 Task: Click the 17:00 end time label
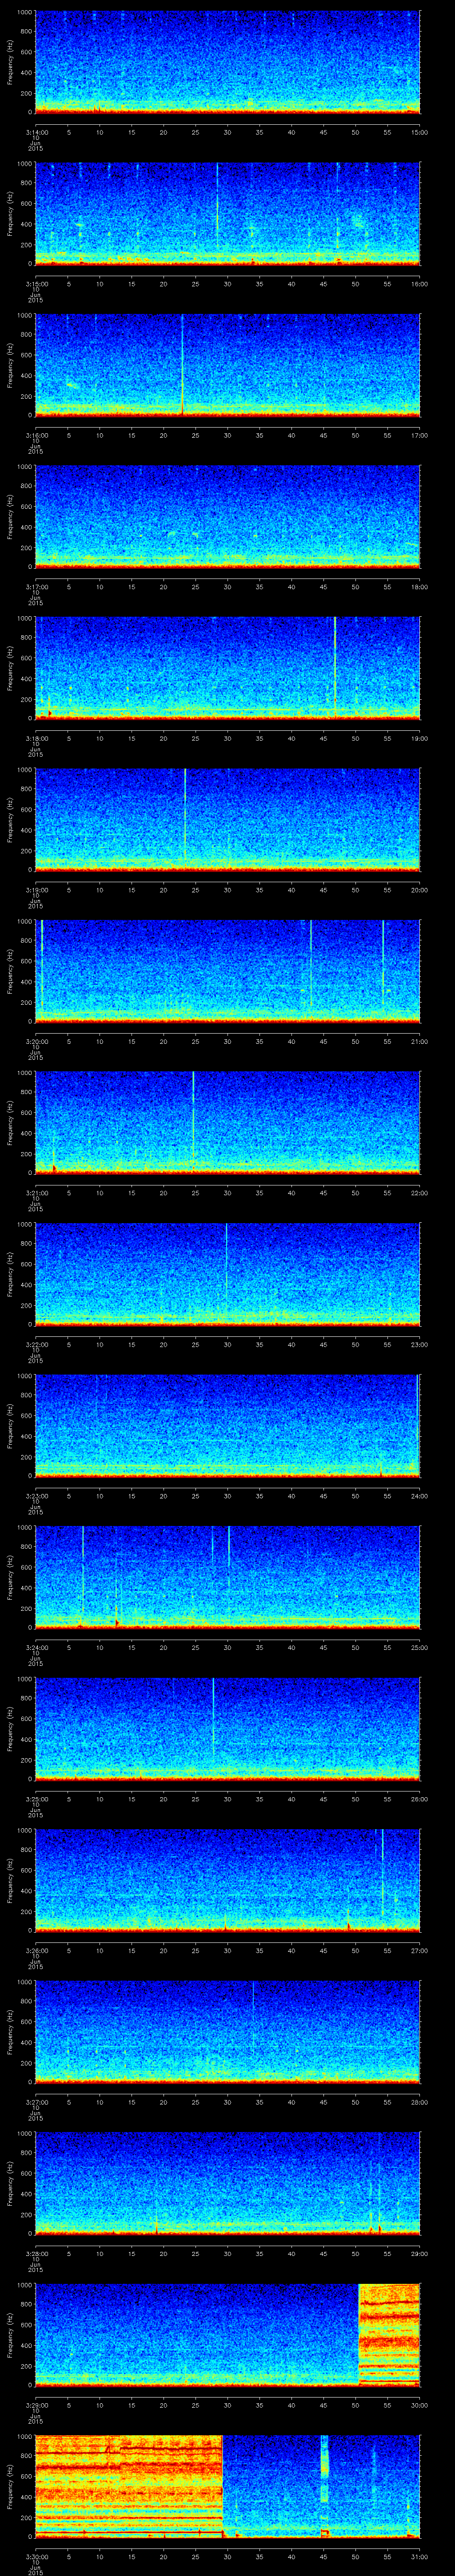[x=419, y=435]
